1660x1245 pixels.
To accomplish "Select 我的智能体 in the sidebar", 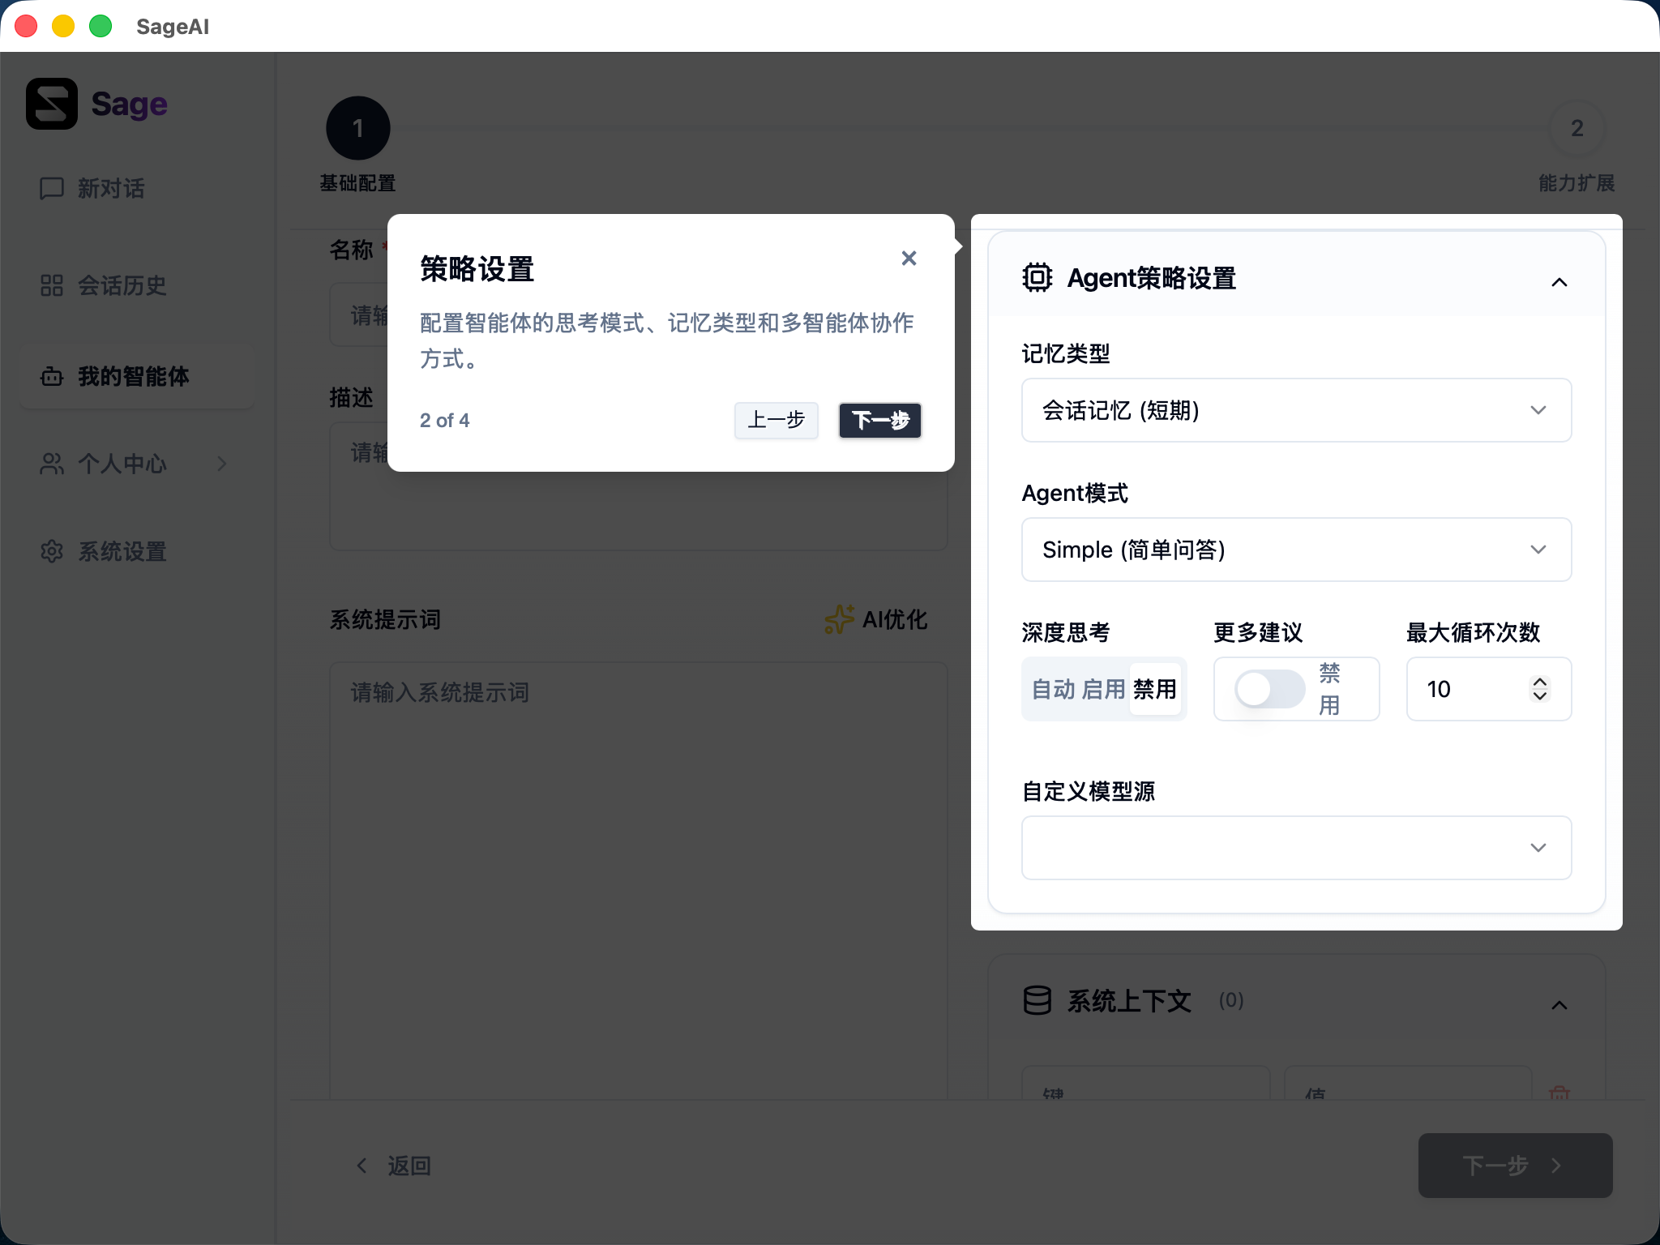I will [132, 375].
